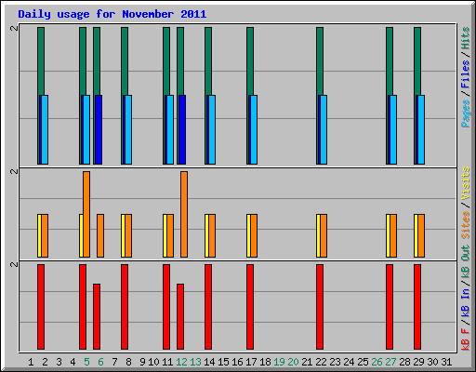Viewport: 476px width, 372px height.
Task: Click the "2" scale value of the kB chart
Action: 14,264
